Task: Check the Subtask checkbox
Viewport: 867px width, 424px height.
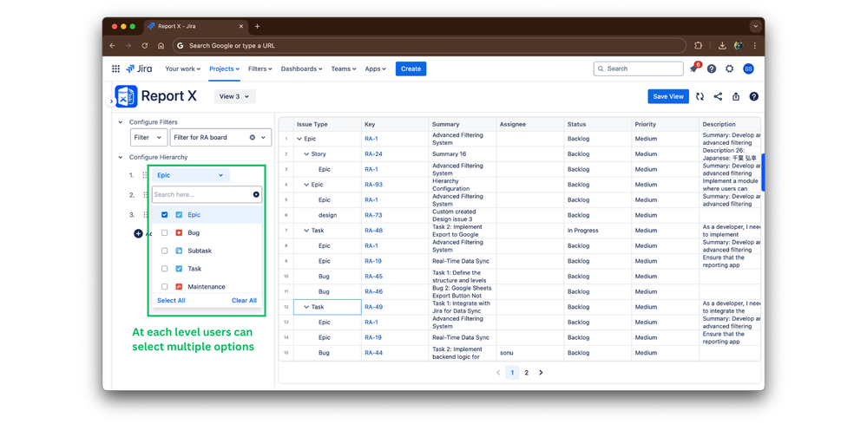Action: 164,251
